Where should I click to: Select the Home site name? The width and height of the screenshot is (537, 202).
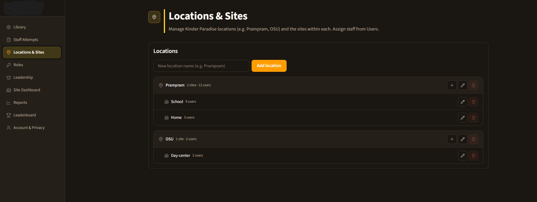click(x=176, y=118)
